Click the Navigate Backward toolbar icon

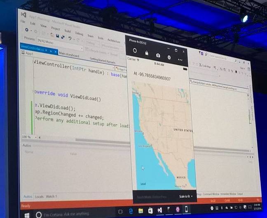(27, 30)
